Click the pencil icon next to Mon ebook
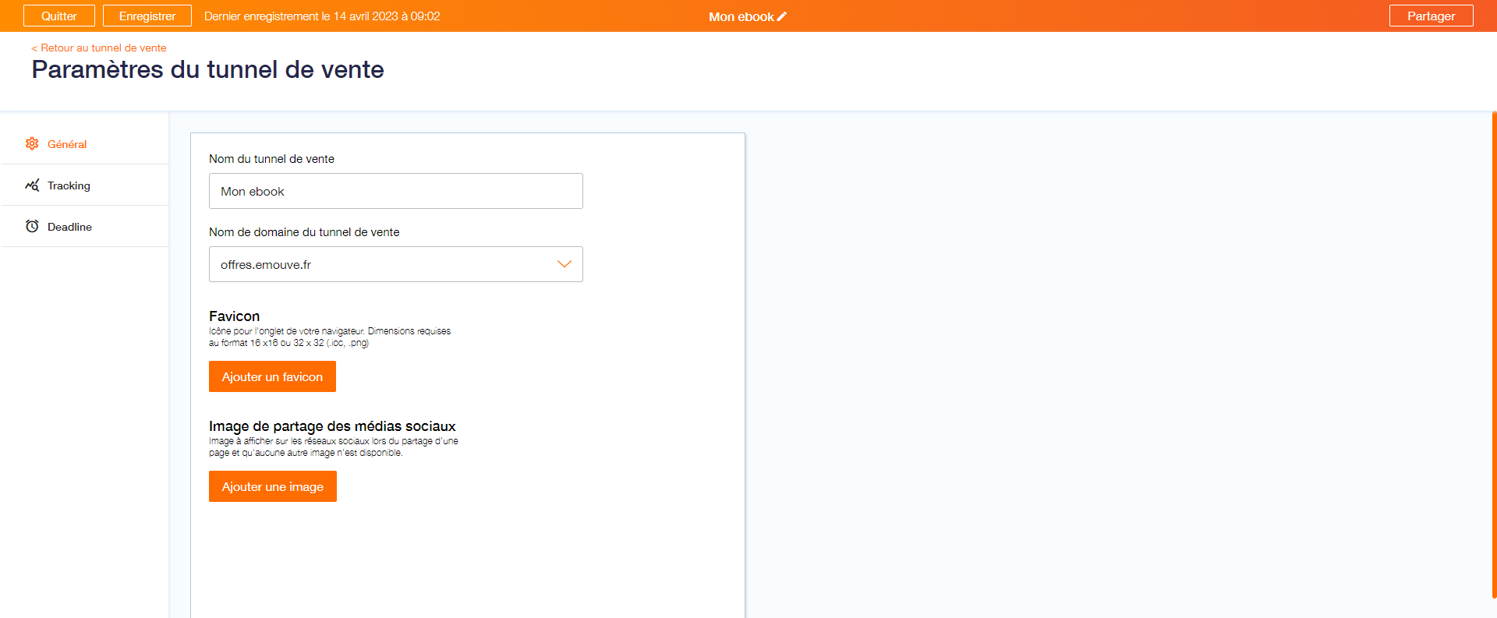This screenshot has height=618, width=1497. pos(782,16)
